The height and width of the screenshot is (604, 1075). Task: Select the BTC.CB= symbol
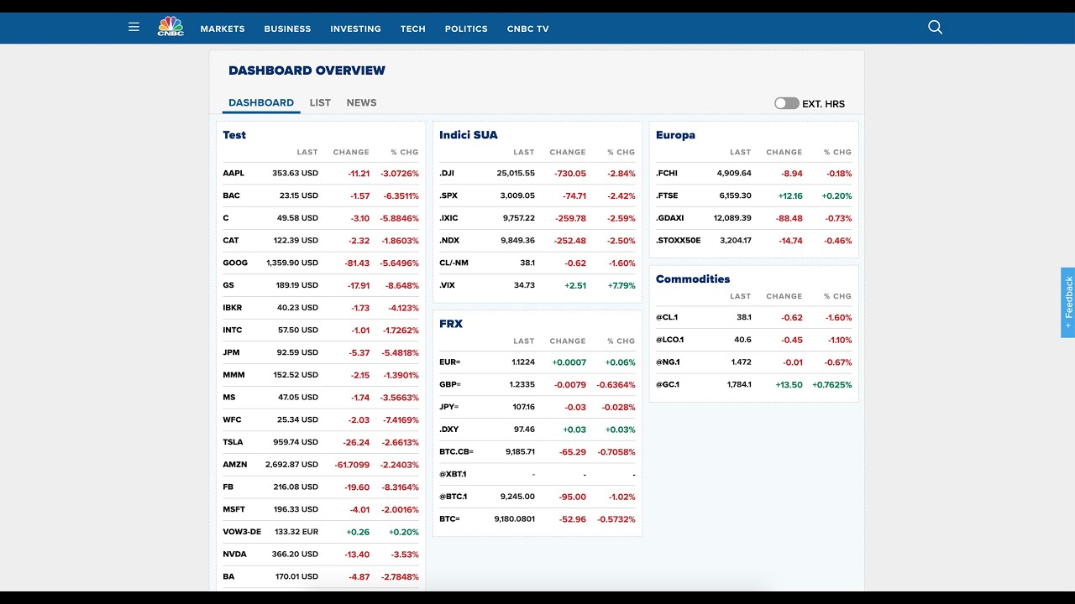coord(456,451)
